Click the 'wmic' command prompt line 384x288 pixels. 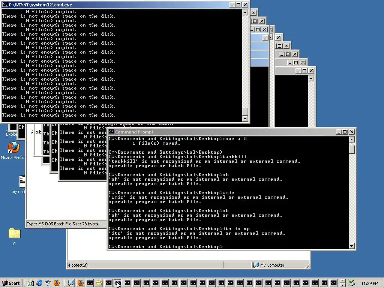171,193
